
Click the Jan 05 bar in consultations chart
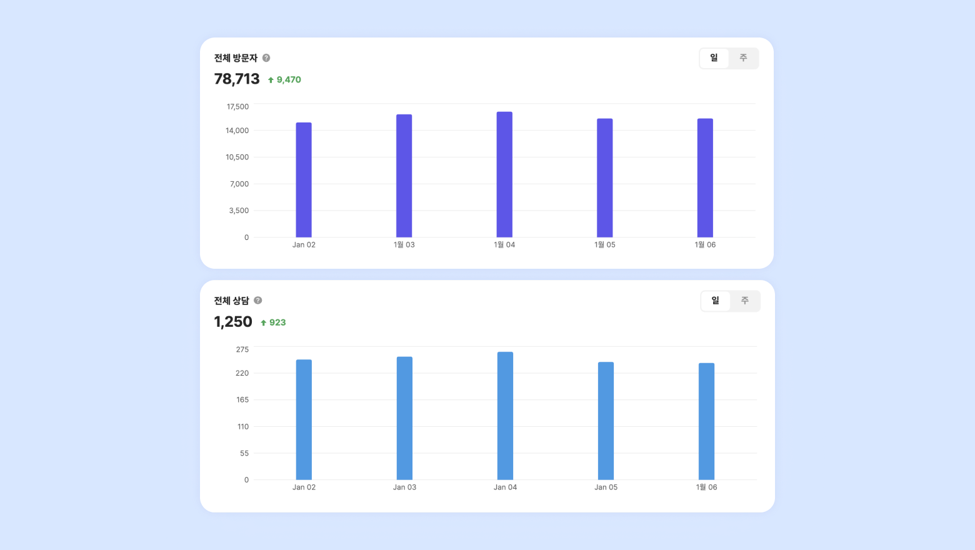606,421
